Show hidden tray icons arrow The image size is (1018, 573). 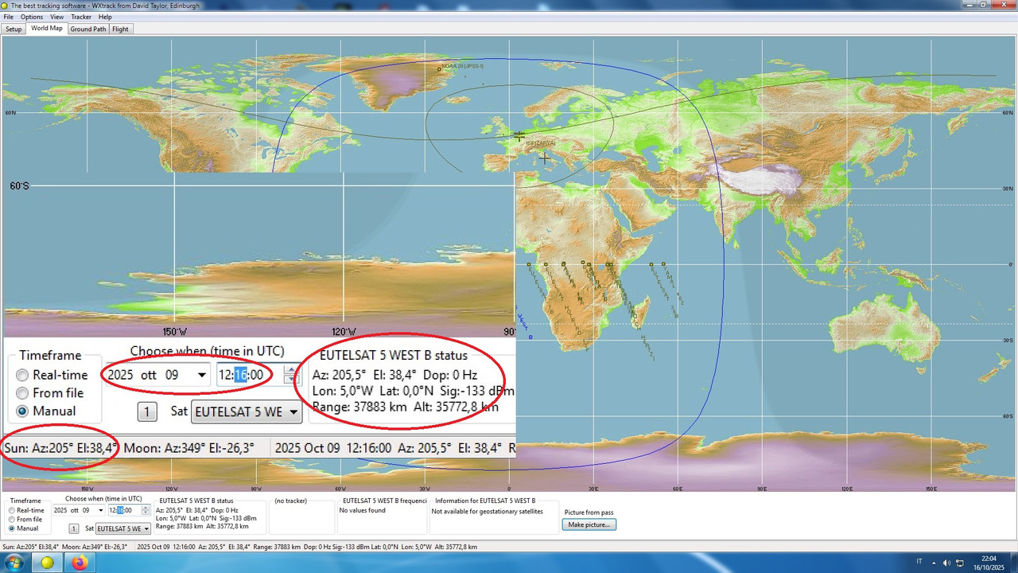pos(934,563)
